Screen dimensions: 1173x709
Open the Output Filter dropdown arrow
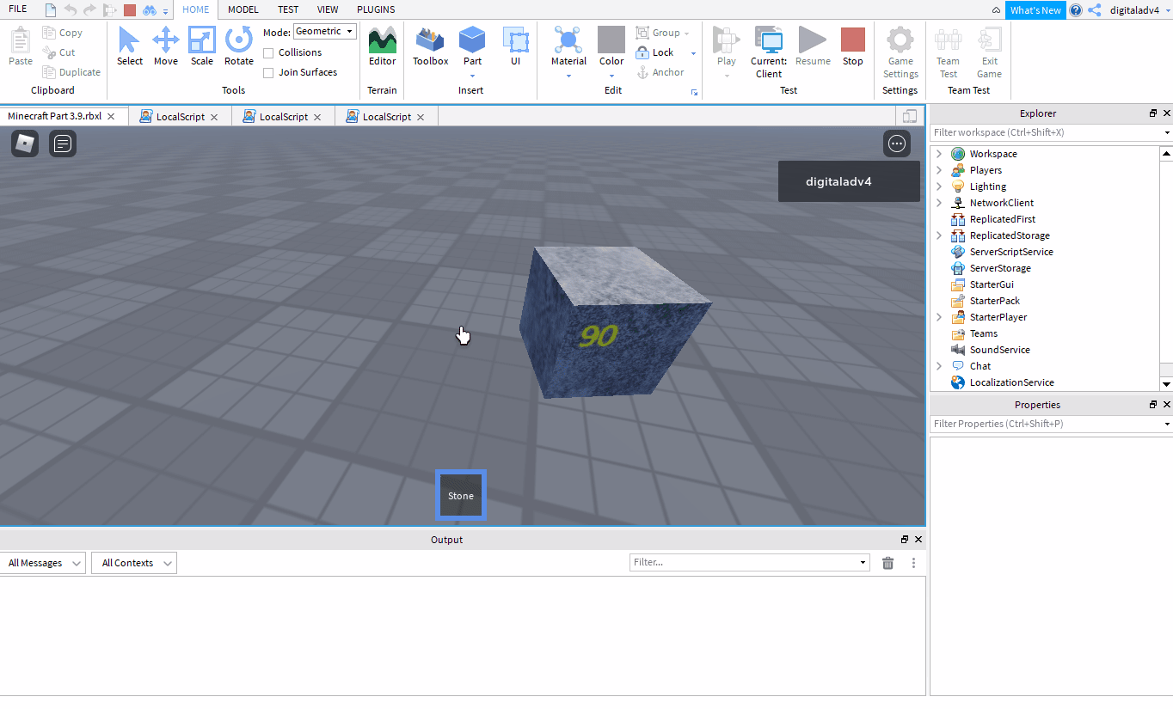pyautogui.click(x=863, y=562)
